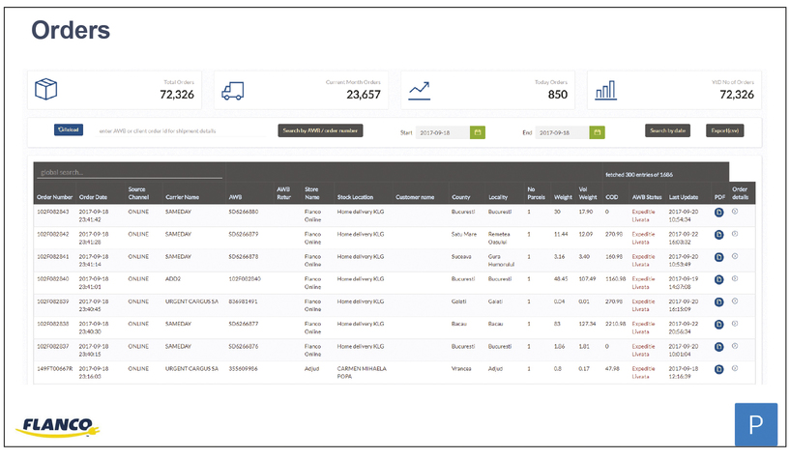
Task: Click the Today Orders trend chart icon
Action: [420, 90]
